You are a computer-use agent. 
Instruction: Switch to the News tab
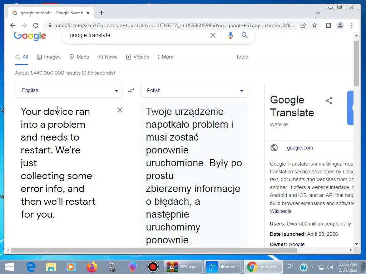pyautogui.click(x=107, y=57)
